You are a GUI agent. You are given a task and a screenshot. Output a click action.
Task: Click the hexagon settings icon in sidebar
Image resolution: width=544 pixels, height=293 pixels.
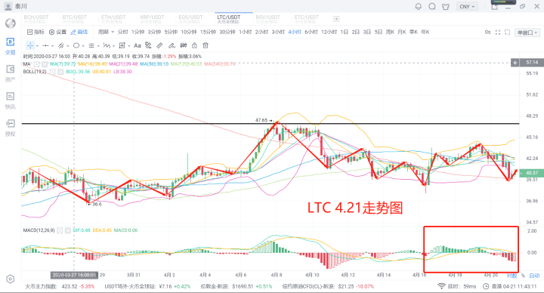[x=11, y=279]
